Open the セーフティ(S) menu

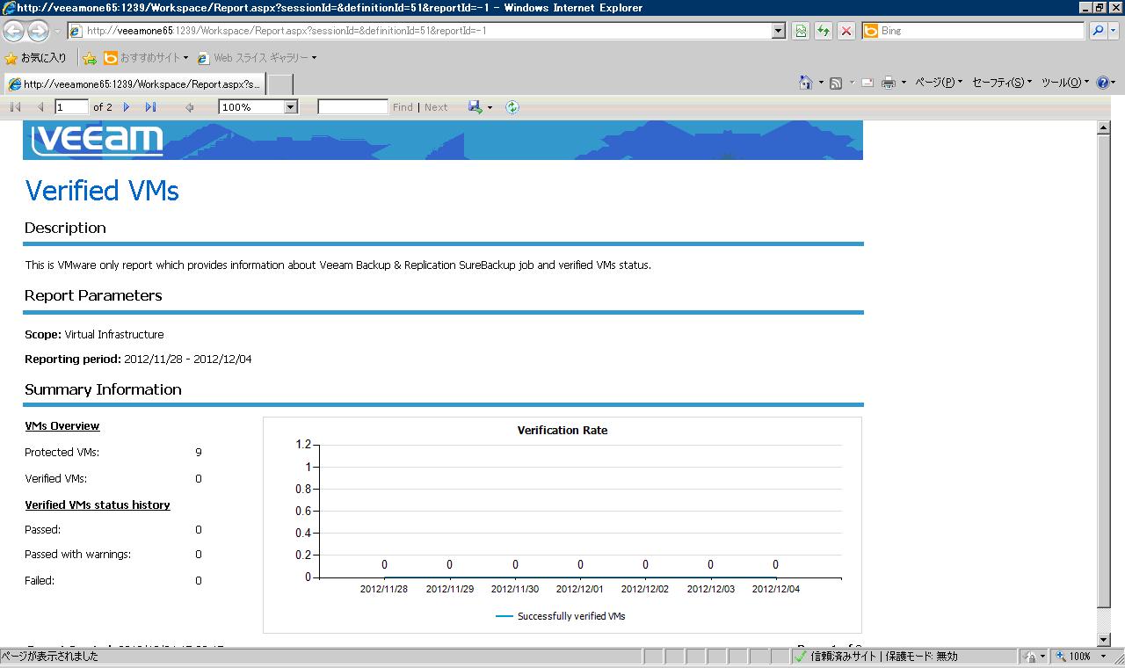(1002, 83)
